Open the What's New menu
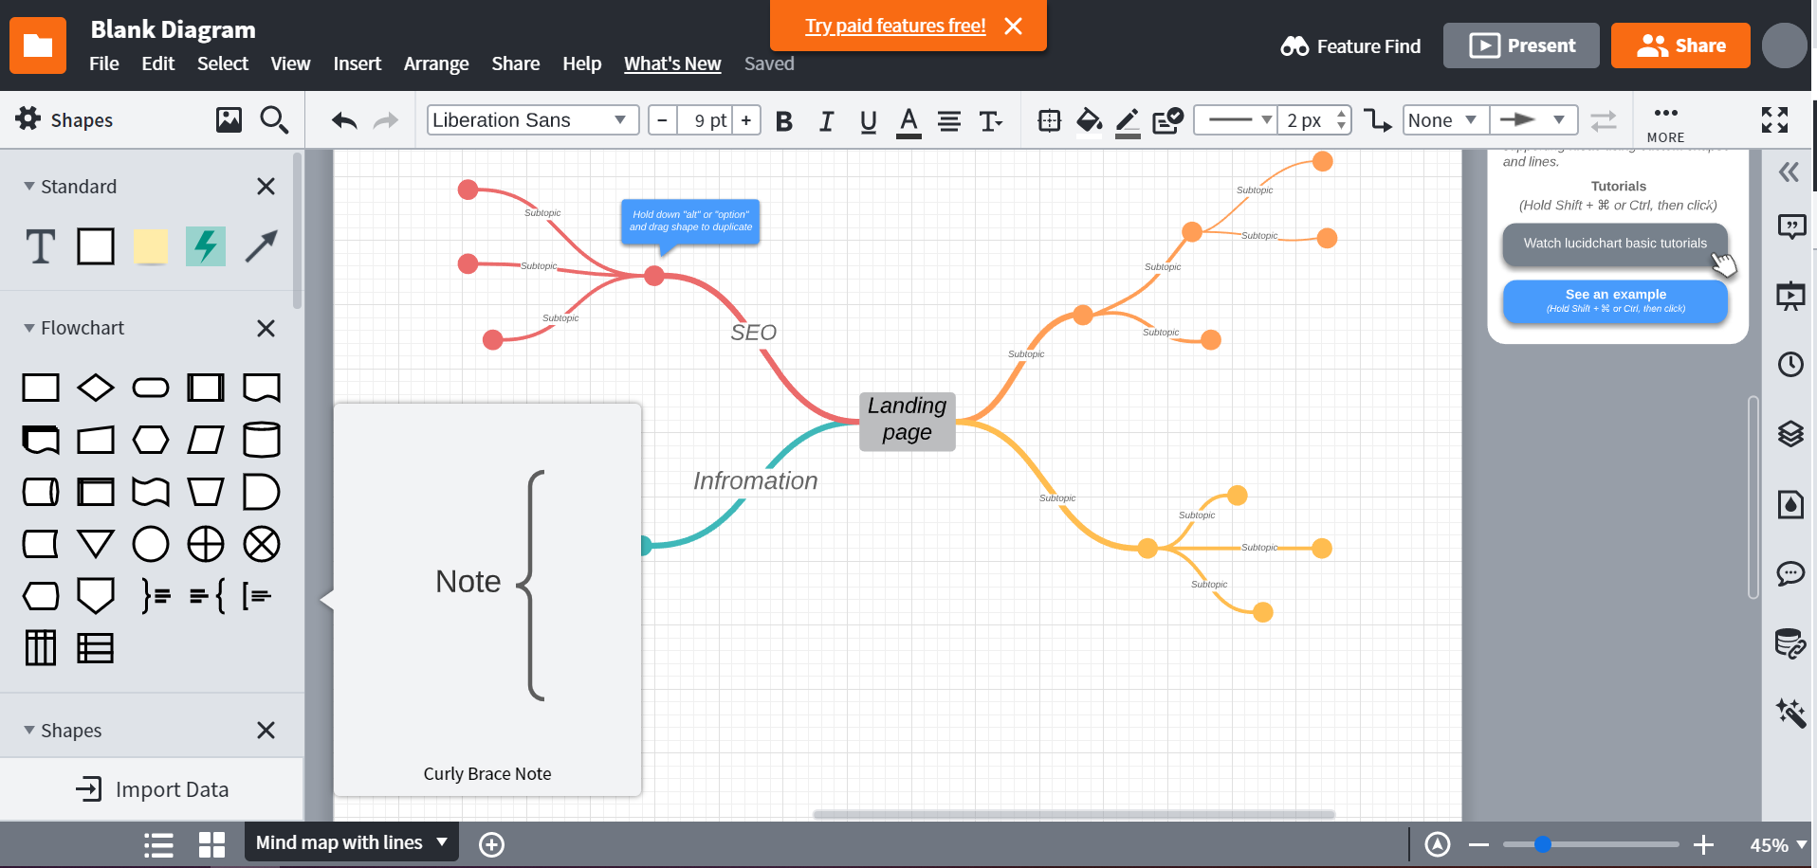This screenshot has height=868, width=1817. [x=672, y=63]
